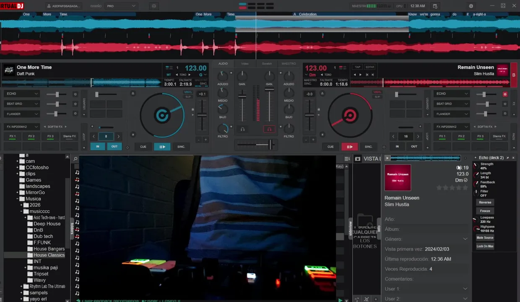Screen dimensions: 520x302
Task: Click the TAP button on deck B
Action: pos(357,67)
